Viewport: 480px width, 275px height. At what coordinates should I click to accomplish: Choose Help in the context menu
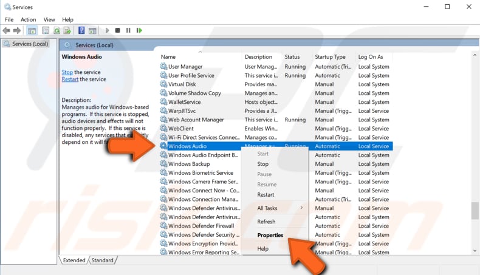coord(262,249)
